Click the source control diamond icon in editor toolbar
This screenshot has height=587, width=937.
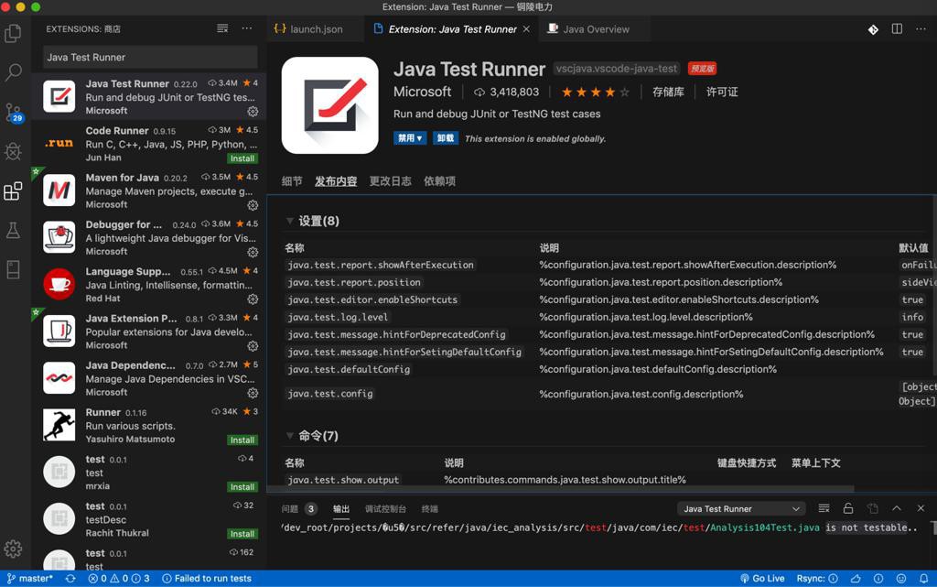[x=873, y=29]
